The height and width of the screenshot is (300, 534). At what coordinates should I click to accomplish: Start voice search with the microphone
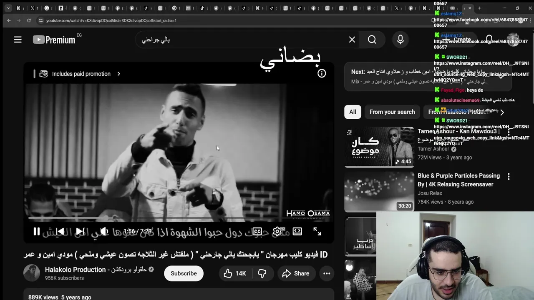pyautogui.click(x=400, y=40)
